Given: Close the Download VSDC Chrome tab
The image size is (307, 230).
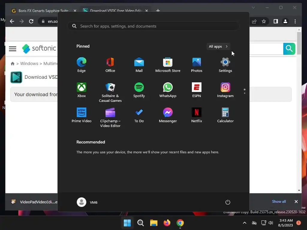Looking at the screenshot, I should [146, 10].
